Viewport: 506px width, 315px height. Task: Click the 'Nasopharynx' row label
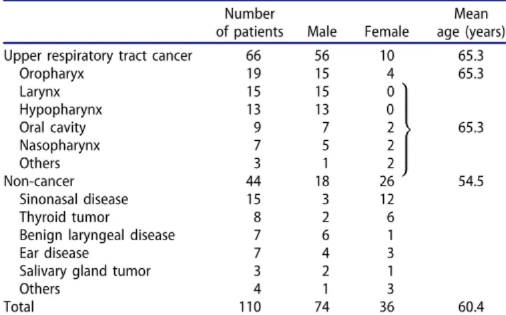click(x=59, y=146)
